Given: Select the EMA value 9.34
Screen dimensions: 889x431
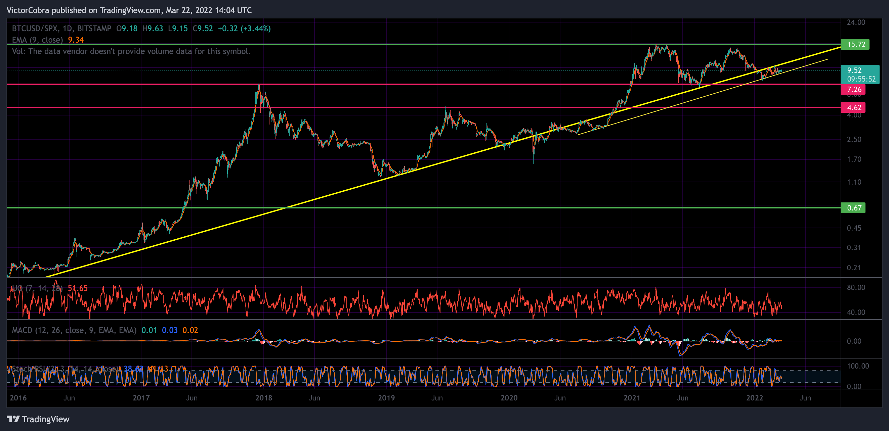Looking at the screenshot, I should pyautogui.click(x=76, y=40).
